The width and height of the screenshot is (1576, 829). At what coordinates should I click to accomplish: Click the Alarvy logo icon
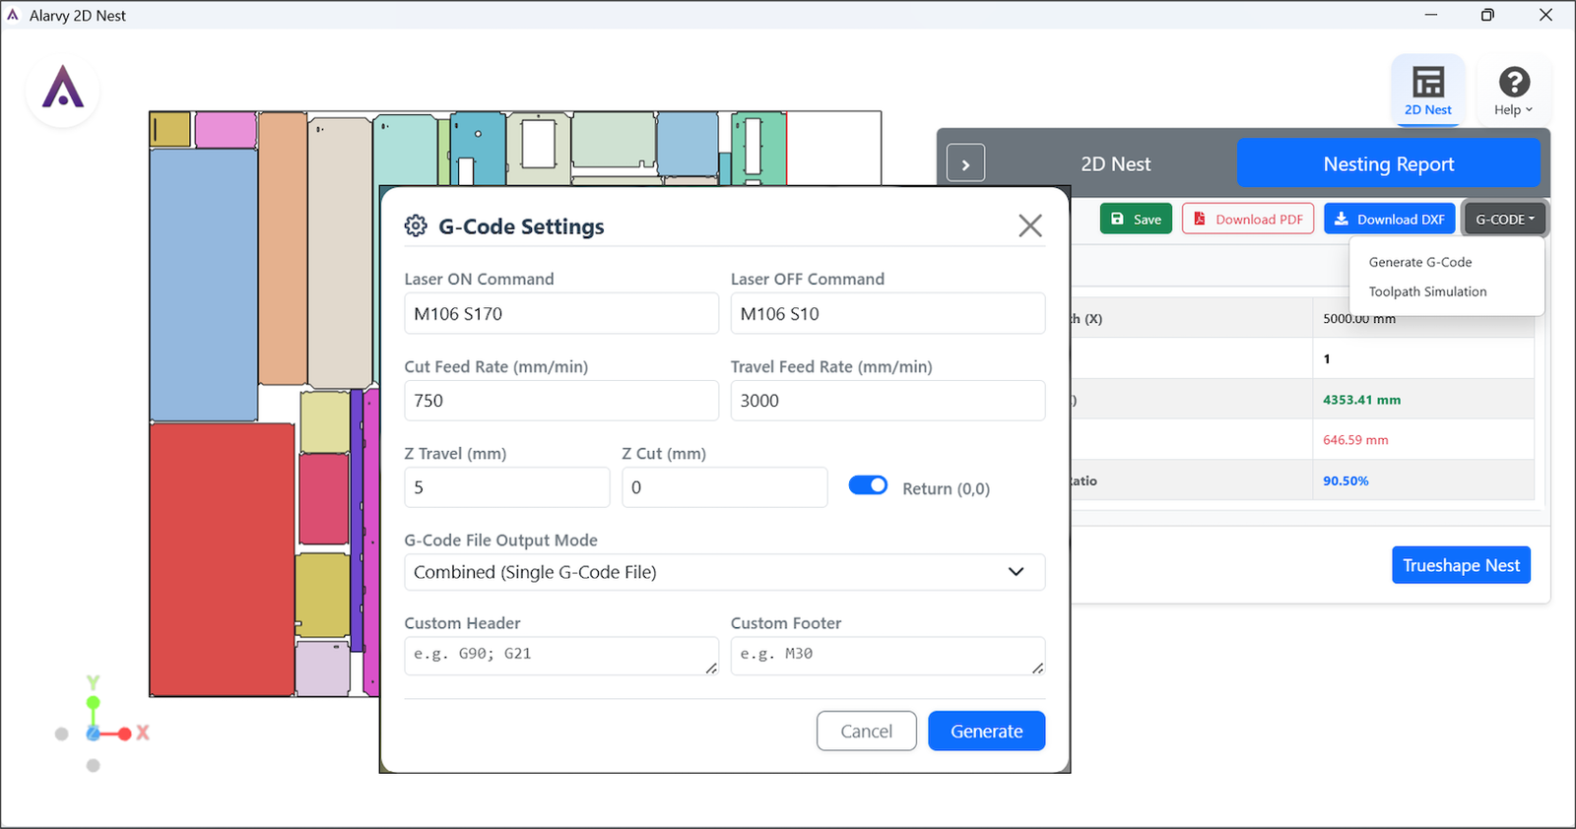tap(63, 90)
